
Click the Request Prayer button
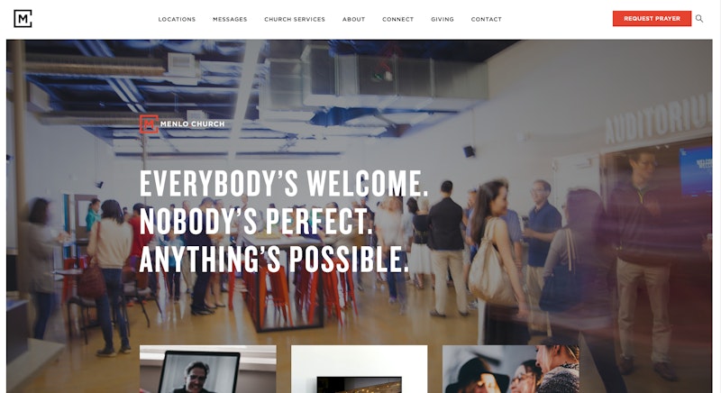click(652, 19)
